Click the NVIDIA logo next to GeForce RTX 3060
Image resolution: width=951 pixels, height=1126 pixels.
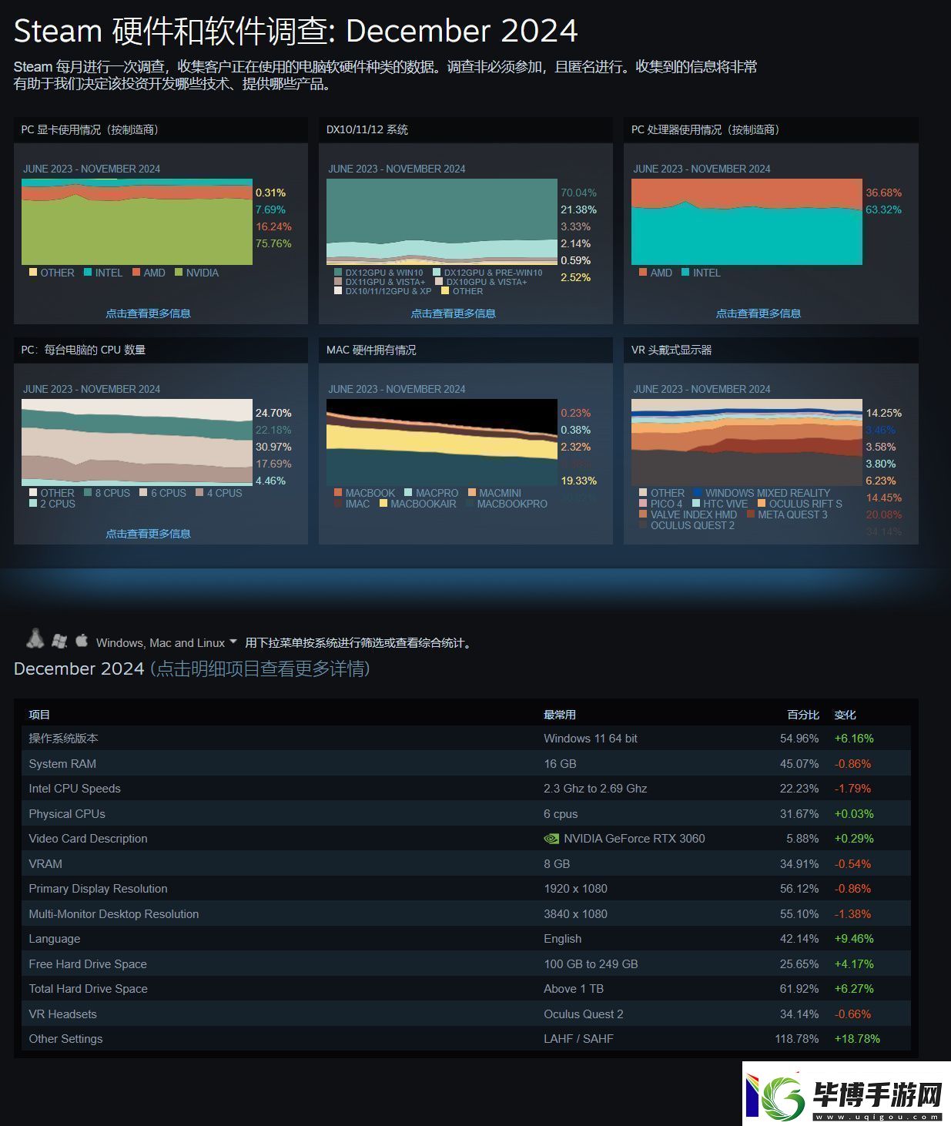551,839
